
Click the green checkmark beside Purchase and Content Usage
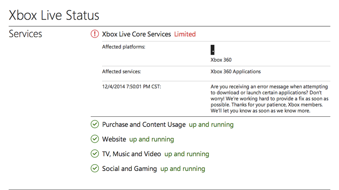94,124
